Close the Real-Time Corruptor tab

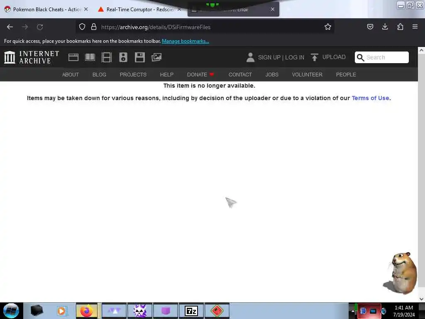point(179,9)
